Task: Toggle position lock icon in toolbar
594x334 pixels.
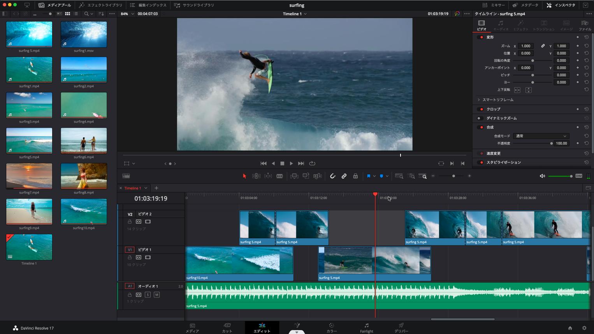Action: [x=355, y=176]
